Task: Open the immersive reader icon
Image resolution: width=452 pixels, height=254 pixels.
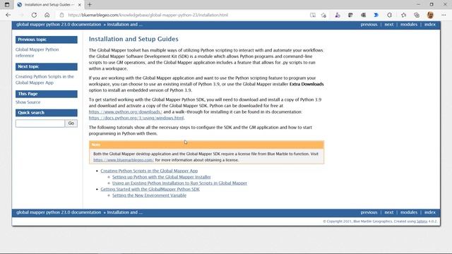Action: pyautogui.click(x=313, y=15)
